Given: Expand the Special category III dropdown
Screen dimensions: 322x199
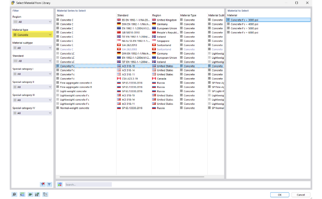Looking at the screenshot, I should (32, 100).
